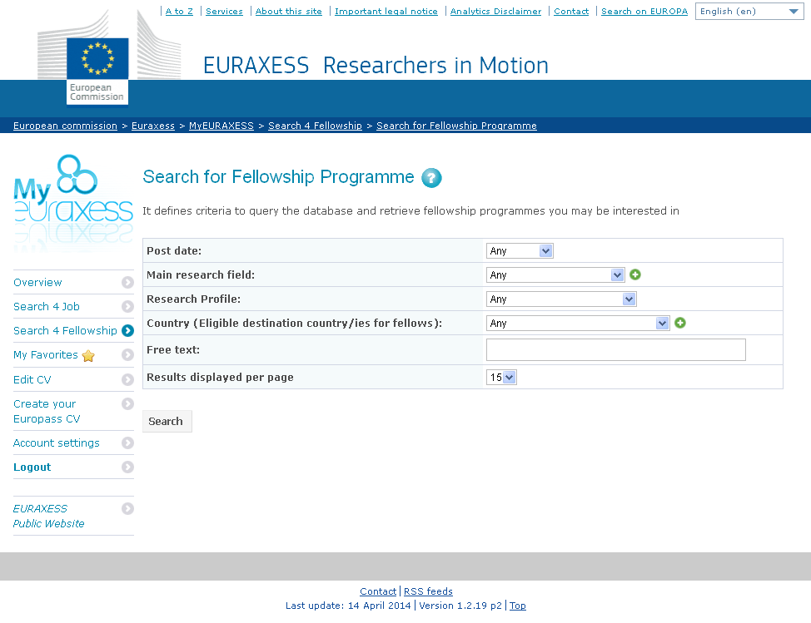Click the Post date: label text
Viewport: 811px width, 623px height.
(174, 251)
